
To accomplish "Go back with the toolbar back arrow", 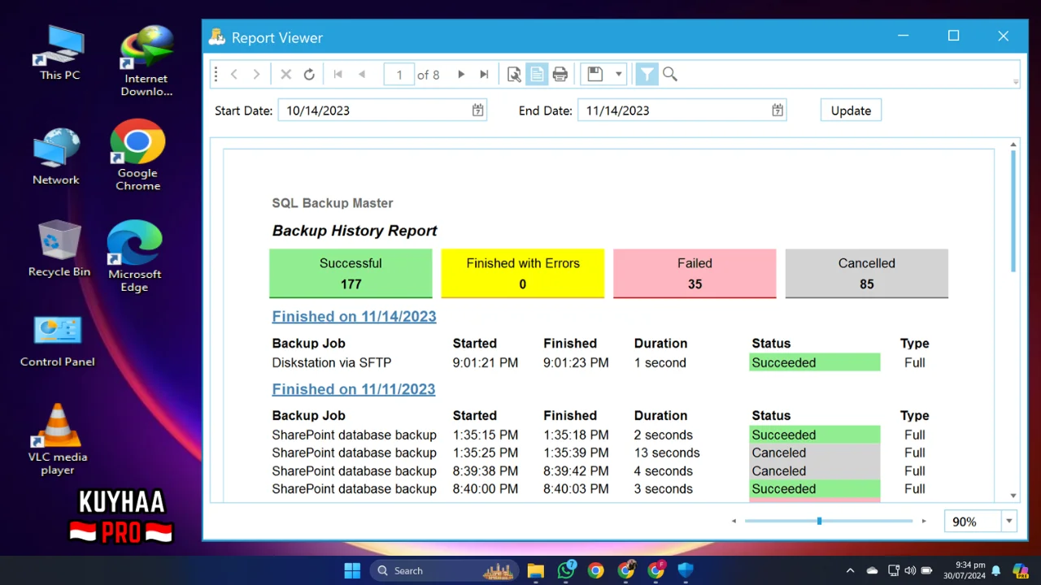I will click(233, 74).
